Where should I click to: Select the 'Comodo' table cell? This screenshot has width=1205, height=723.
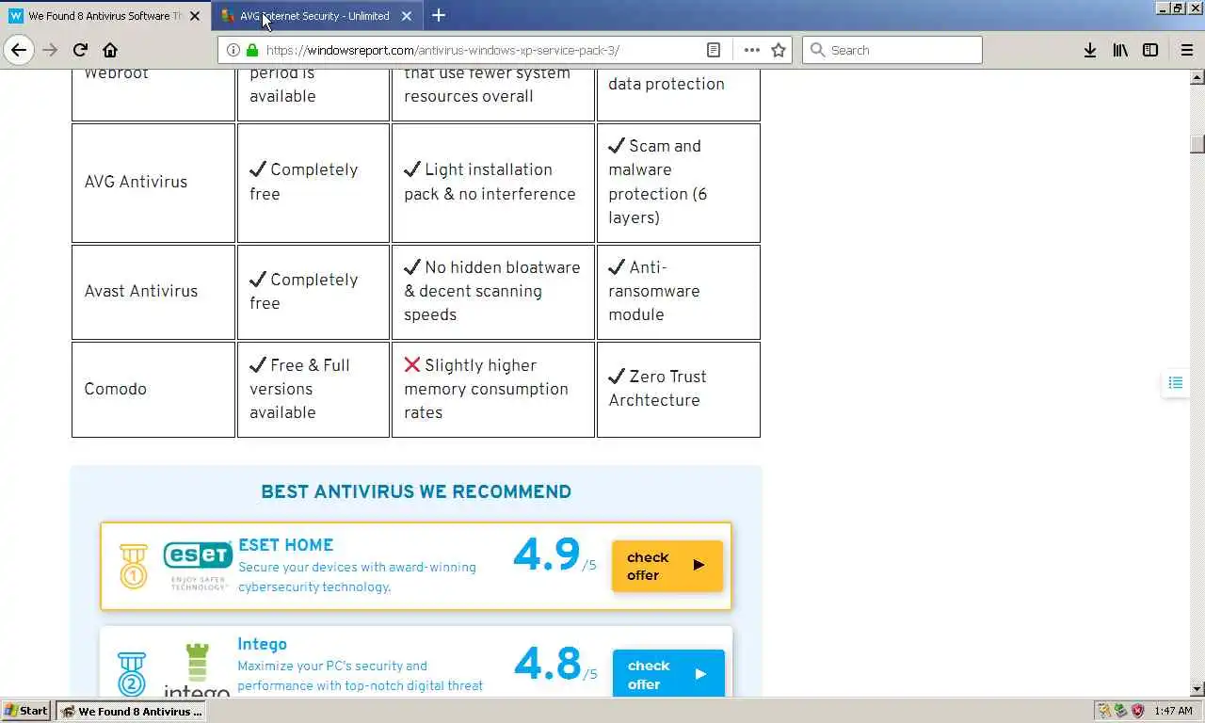153,389
